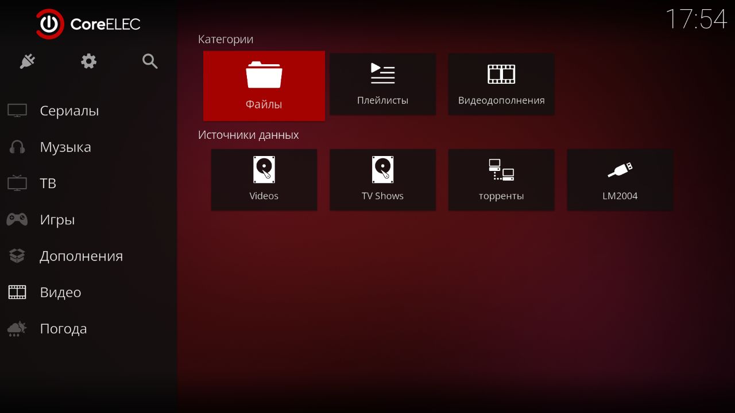The image size is (735, 413).
Task: Open settings via the gear icon
Action: (89, 61)
